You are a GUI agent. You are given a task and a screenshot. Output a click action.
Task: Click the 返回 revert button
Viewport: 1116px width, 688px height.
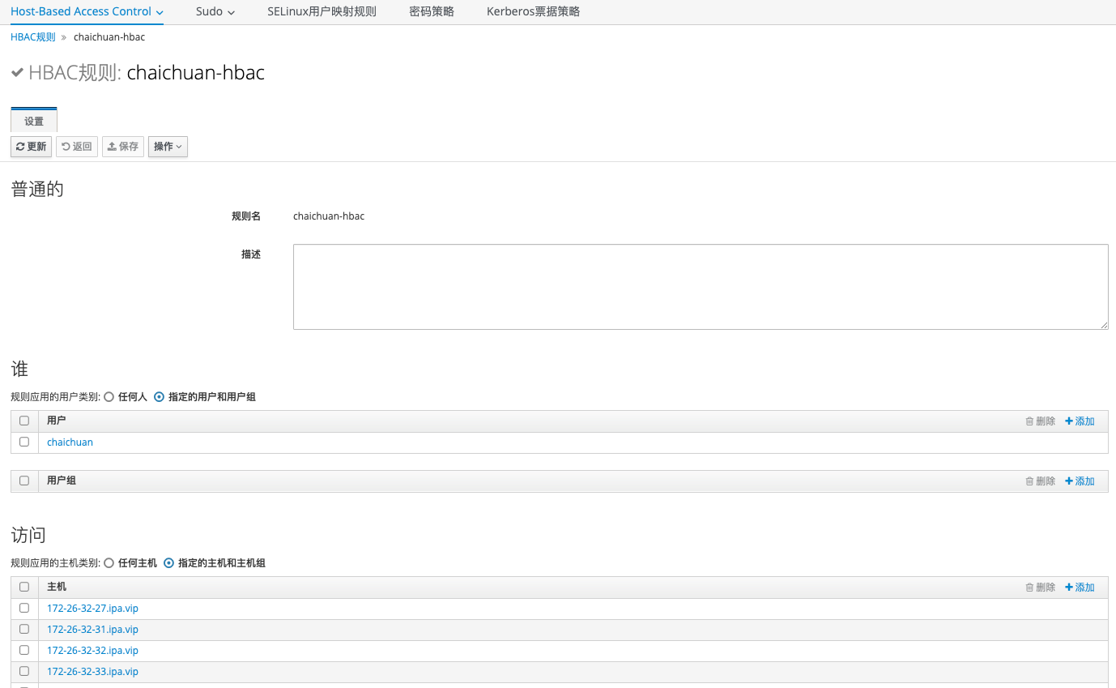pos(77,147)
